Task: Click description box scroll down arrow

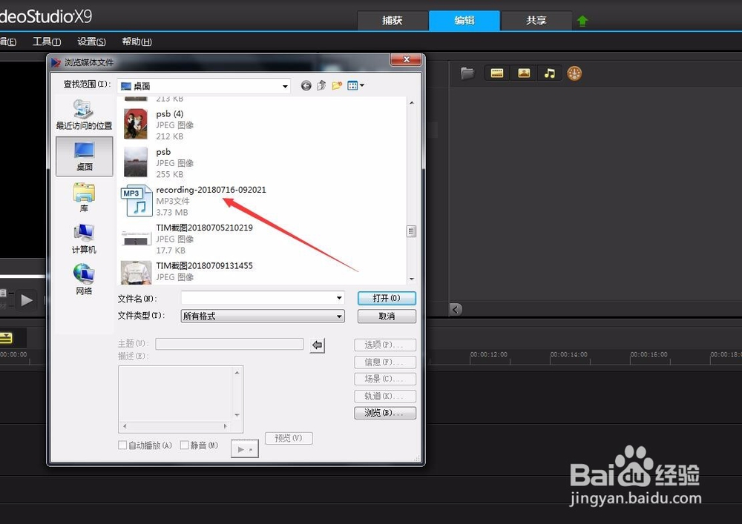Action: pyautogui.click(x=237, y=415)
